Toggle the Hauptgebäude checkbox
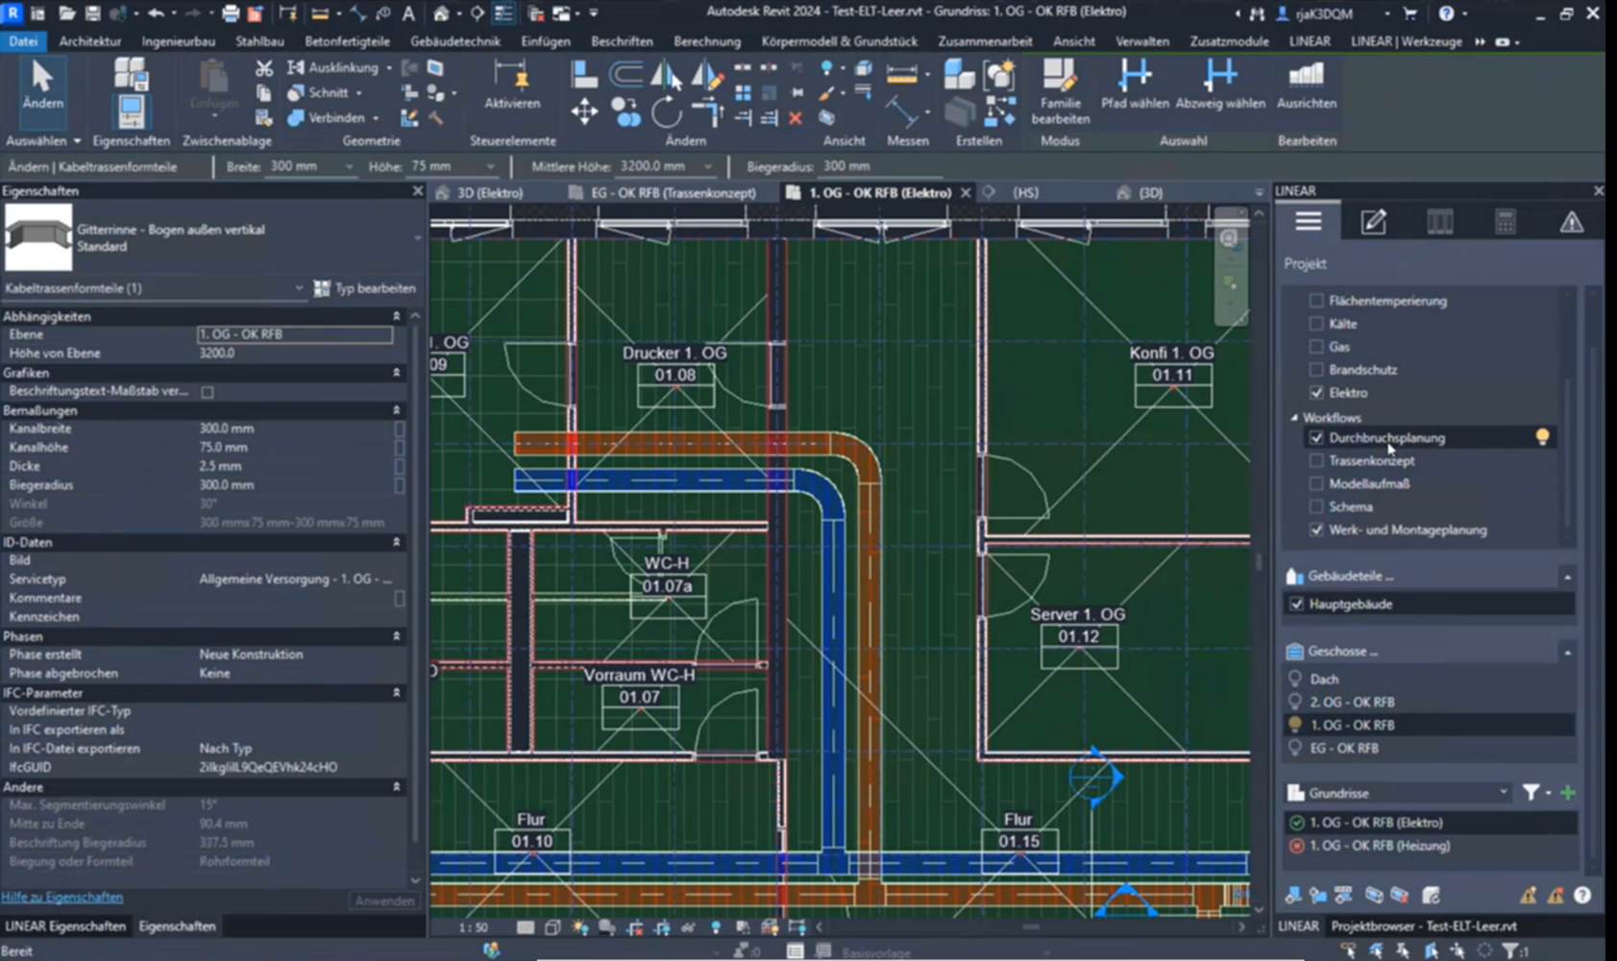Screen dimensions: 1617x961 1297,604
